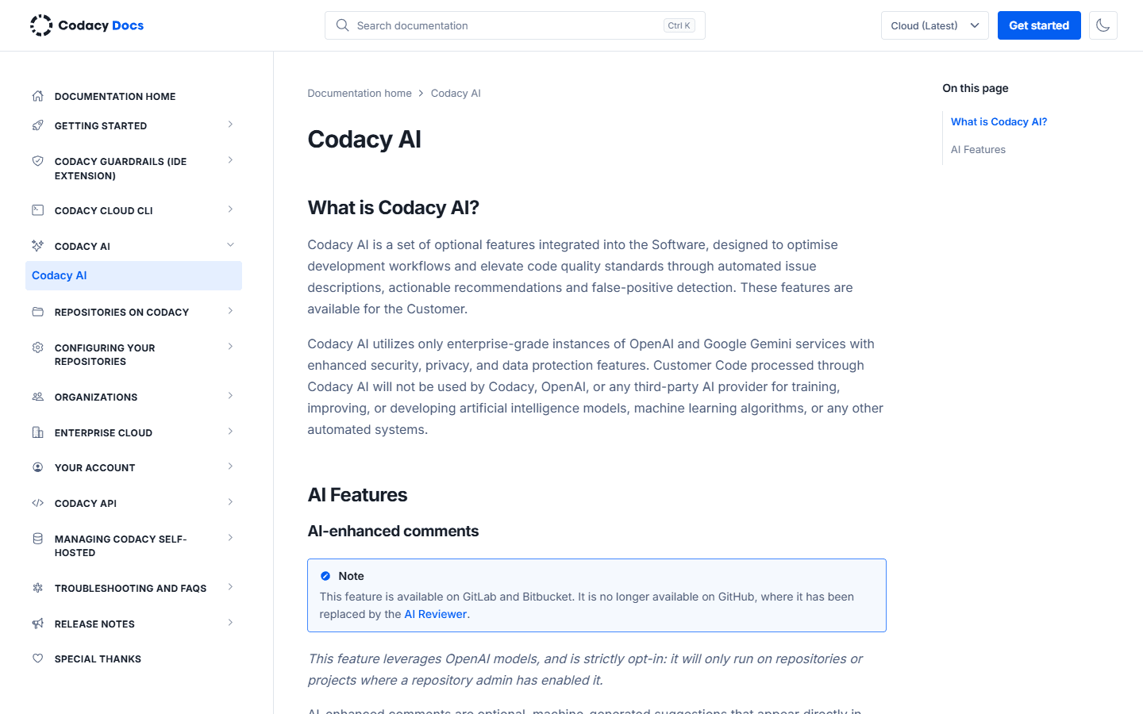
Task: Click the Organizations people icon
Action: click(37, 397)
